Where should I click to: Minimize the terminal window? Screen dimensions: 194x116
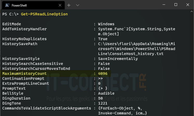pos(164,5)
